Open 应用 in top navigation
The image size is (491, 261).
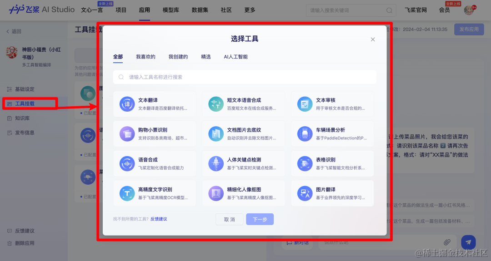coord(145,10)
